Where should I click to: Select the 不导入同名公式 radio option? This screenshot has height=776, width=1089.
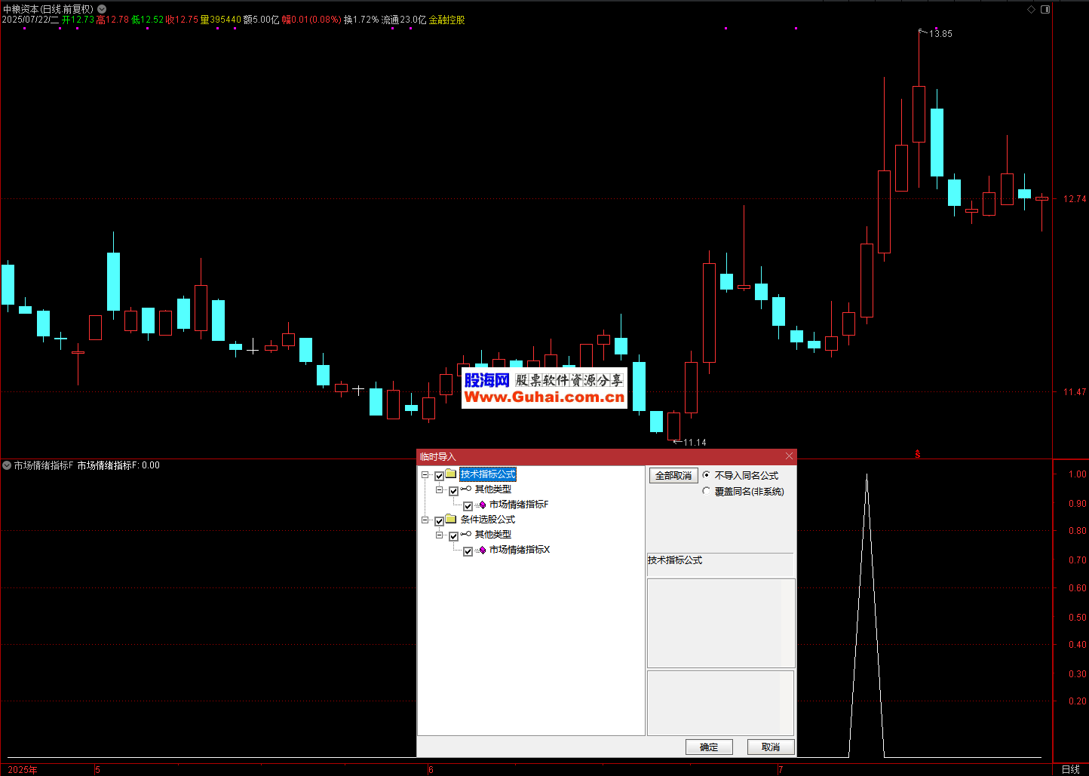pyautogui.click(x=707, y=475)
